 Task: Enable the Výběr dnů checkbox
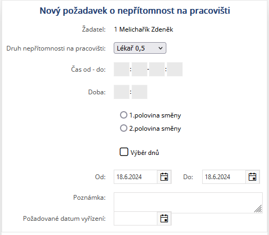coord(124,152)
